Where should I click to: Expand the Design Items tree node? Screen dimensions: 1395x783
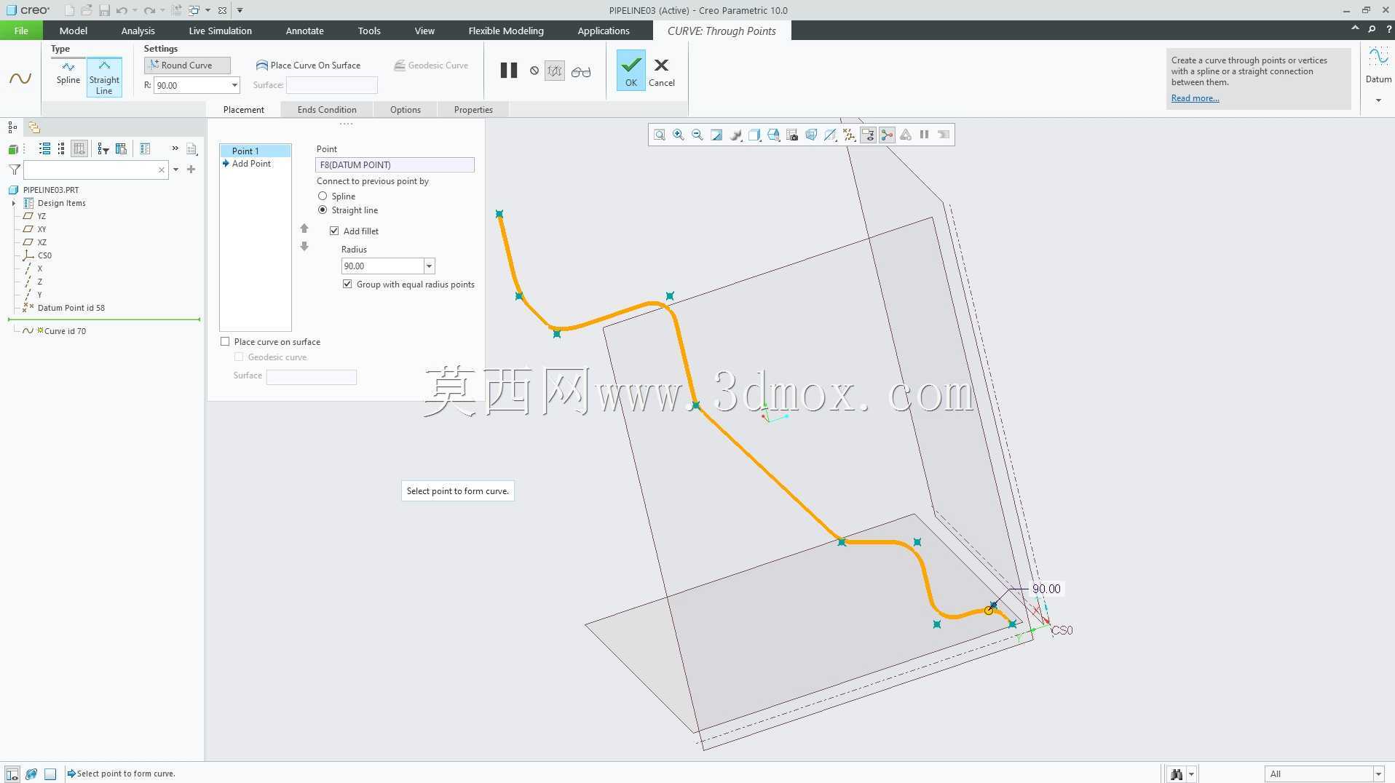(14, 203)
